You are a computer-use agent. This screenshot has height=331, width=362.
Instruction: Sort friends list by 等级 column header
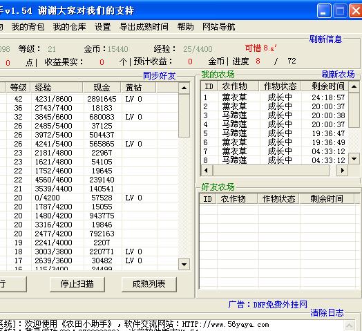(18, 88)
